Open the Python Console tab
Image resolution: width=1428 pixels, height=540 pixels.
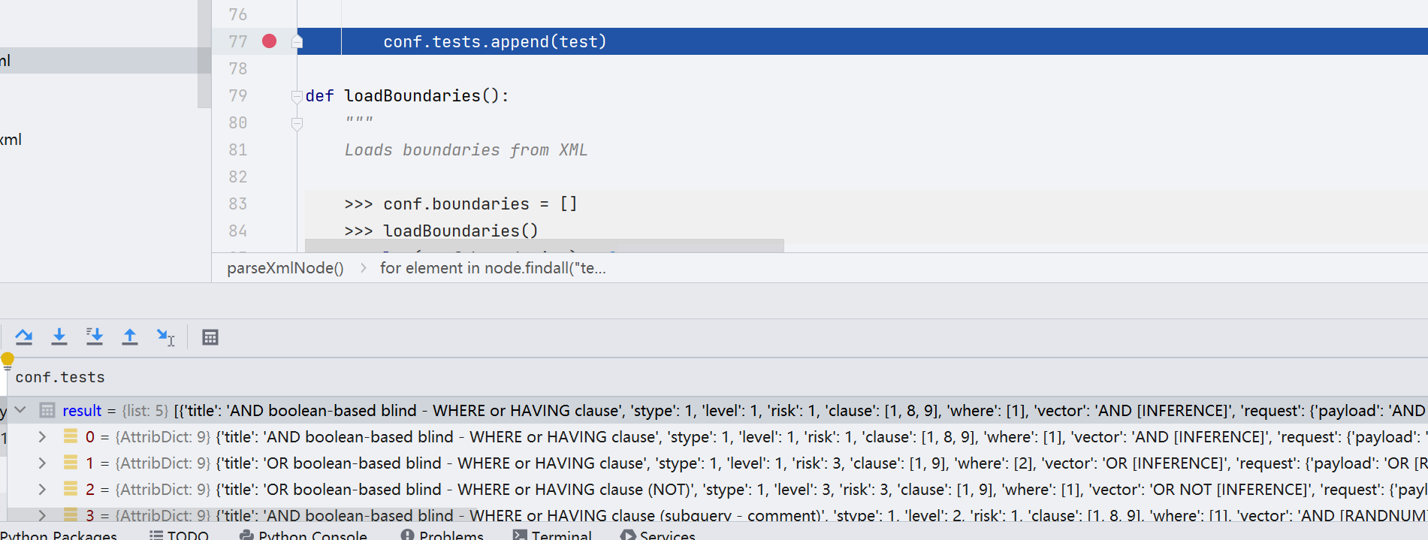point(303,535)
